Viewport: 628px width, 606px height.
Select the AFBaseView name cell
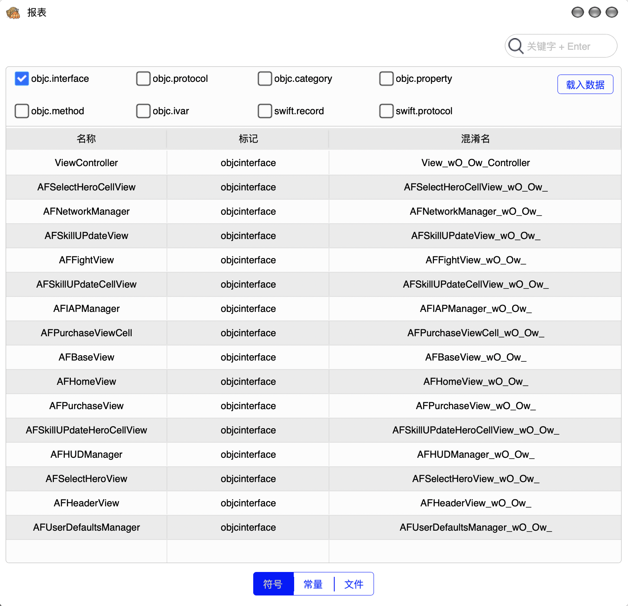pos(86,357)
